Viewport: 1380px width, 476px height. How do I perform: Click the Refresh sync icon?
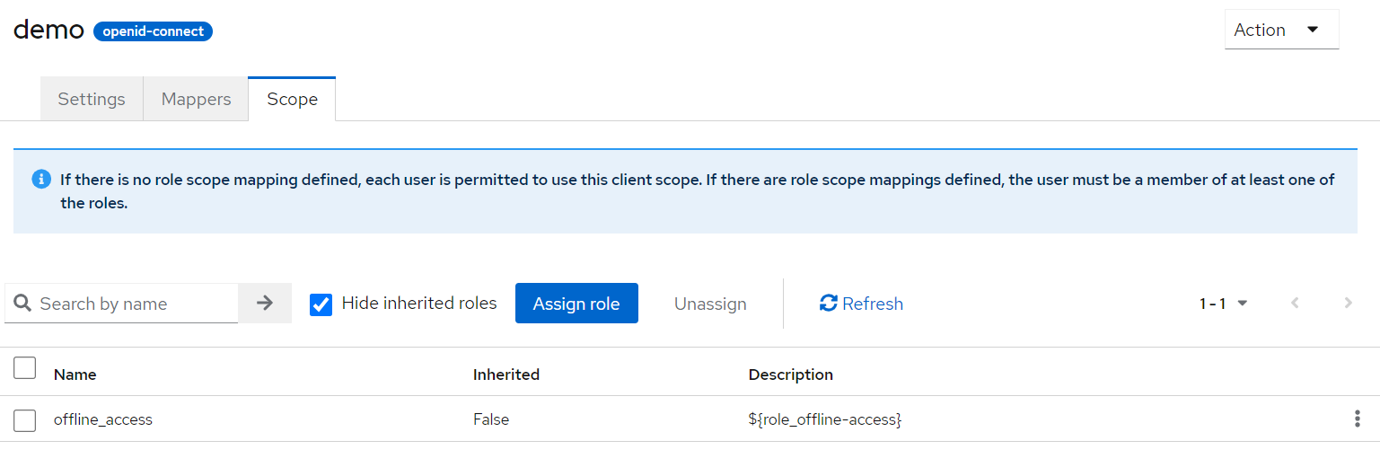[828, 304]
